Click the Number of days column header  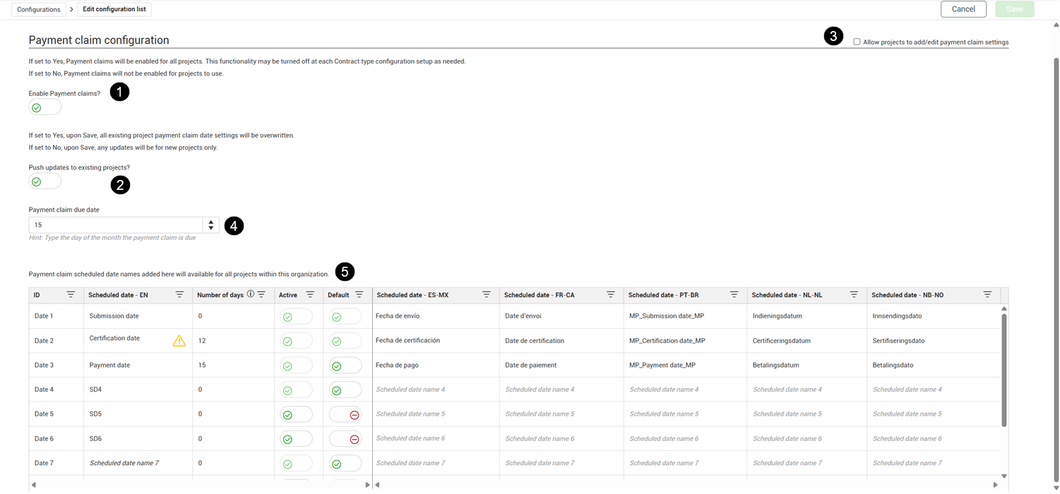(x=220, y=295)
